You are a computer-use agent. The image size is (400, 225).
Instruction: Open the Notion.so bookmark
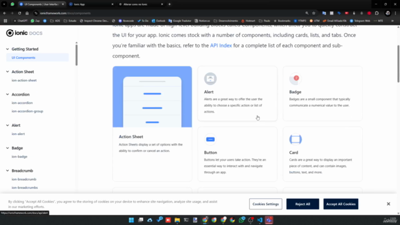pyautogui.click(x=202, y=21)
